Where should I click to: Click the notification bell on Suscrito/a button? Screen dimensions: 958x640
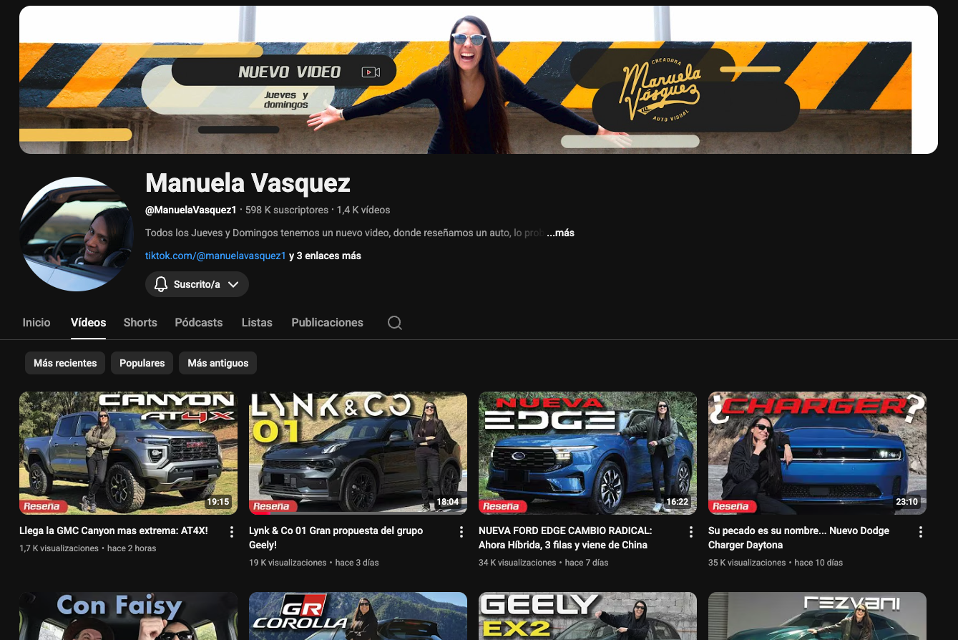point(161,284)
